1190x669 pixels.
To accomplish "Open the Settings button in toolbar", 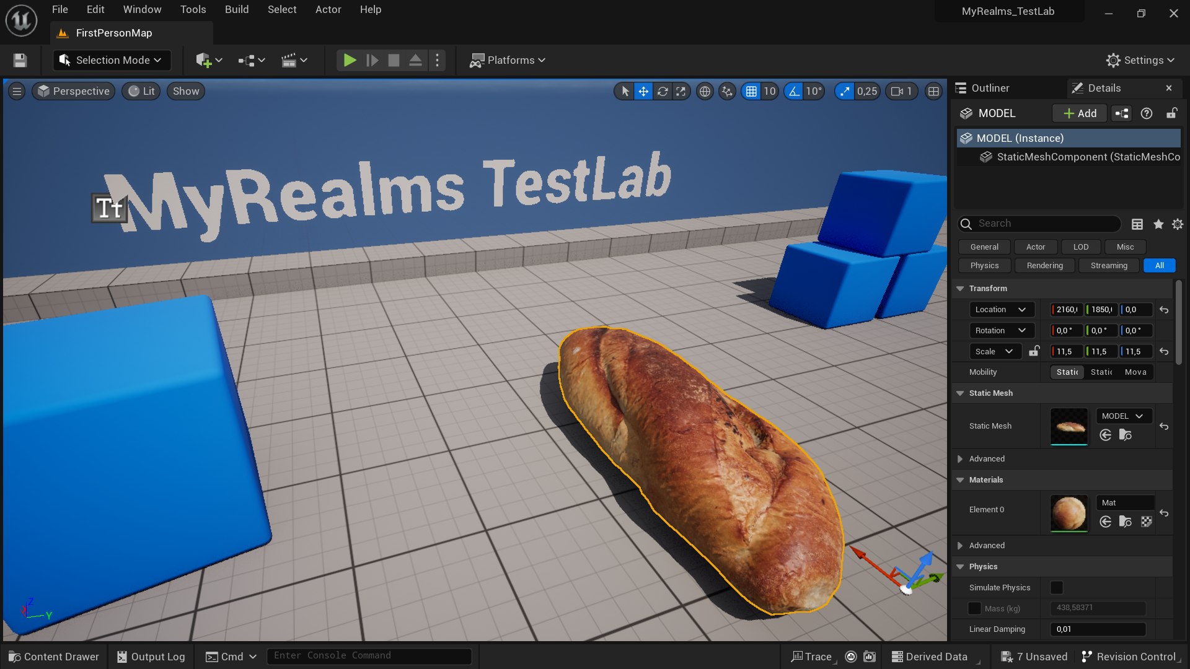I will (x=1140, y=60).
